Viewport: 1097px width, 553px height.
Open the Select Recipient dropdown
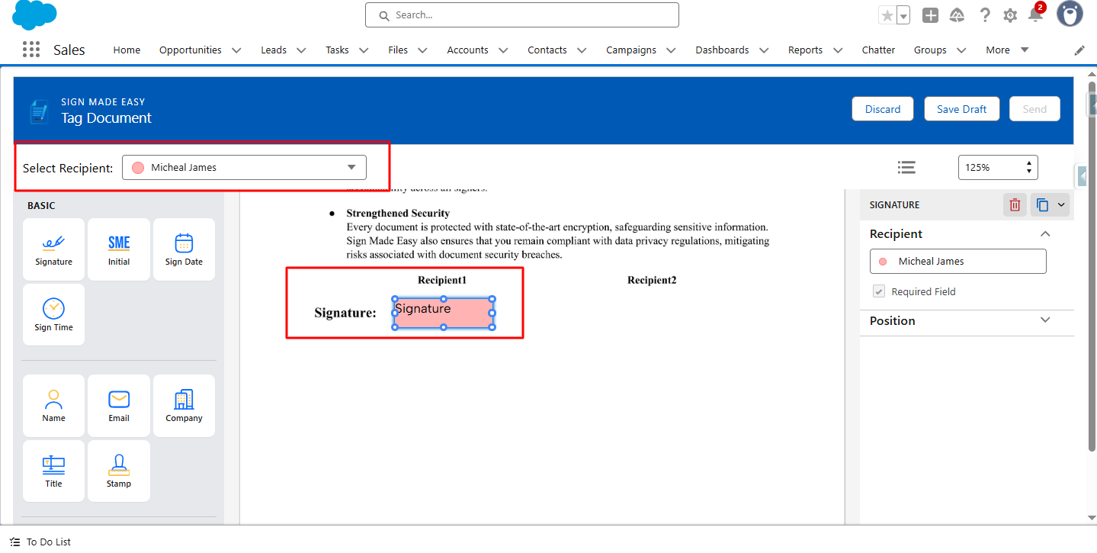[244, 167]
